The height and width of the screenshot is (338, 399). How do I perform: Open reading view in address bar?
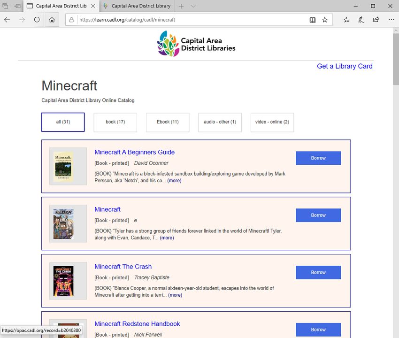(313, 20)
